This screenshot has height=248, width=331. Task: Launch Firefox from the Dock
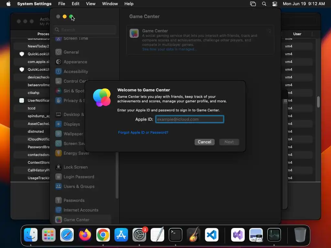pos(85,235)
